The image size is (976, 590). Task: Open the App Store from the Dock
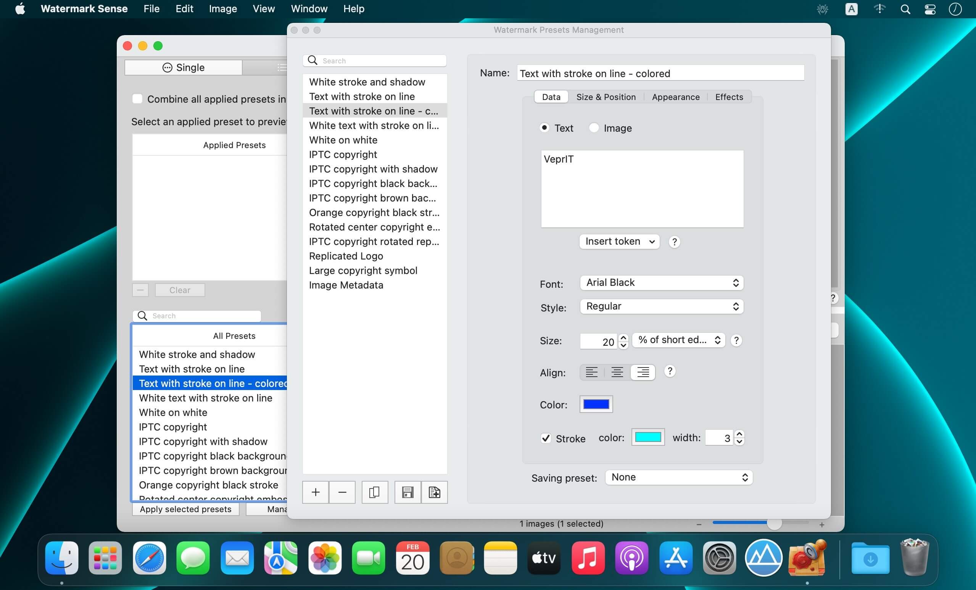pos(676,558)
